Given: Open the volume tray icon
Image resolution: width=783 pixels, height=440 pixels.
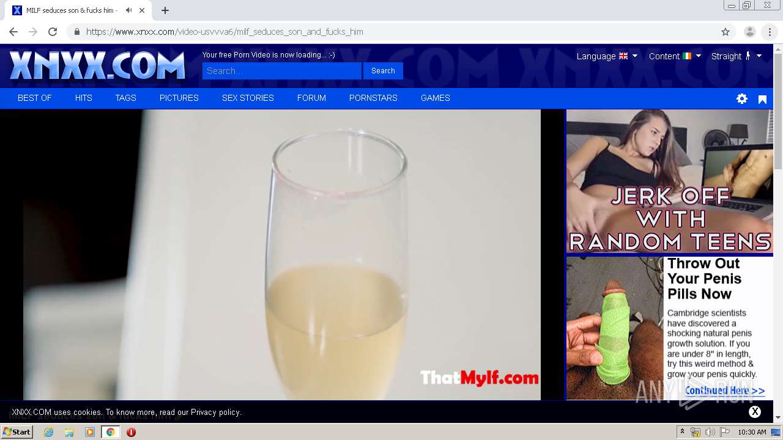Looking at the screenshot, I should (710, 432).
